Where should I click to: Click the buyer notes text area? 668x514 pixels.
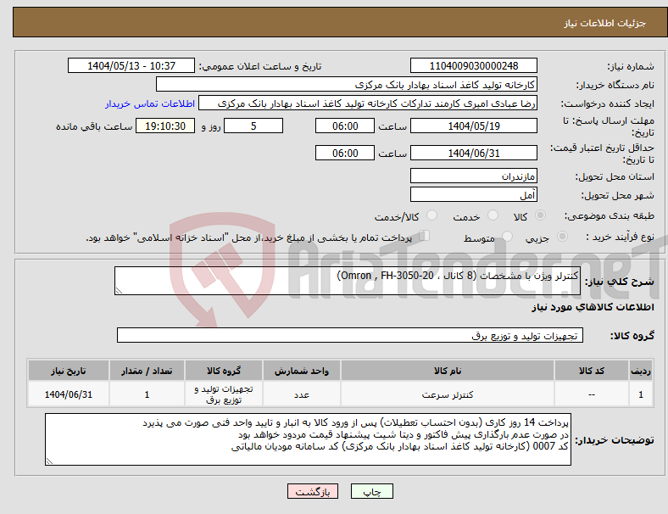pos(308,439)
